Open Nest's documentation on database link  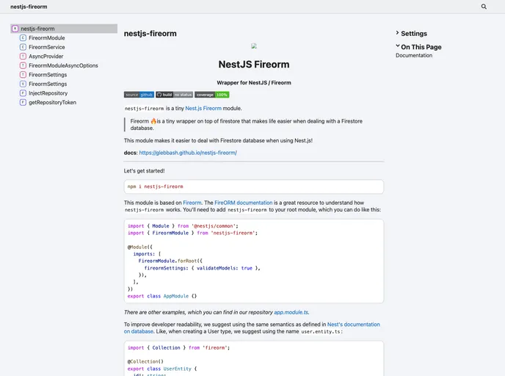click(252, 328)
